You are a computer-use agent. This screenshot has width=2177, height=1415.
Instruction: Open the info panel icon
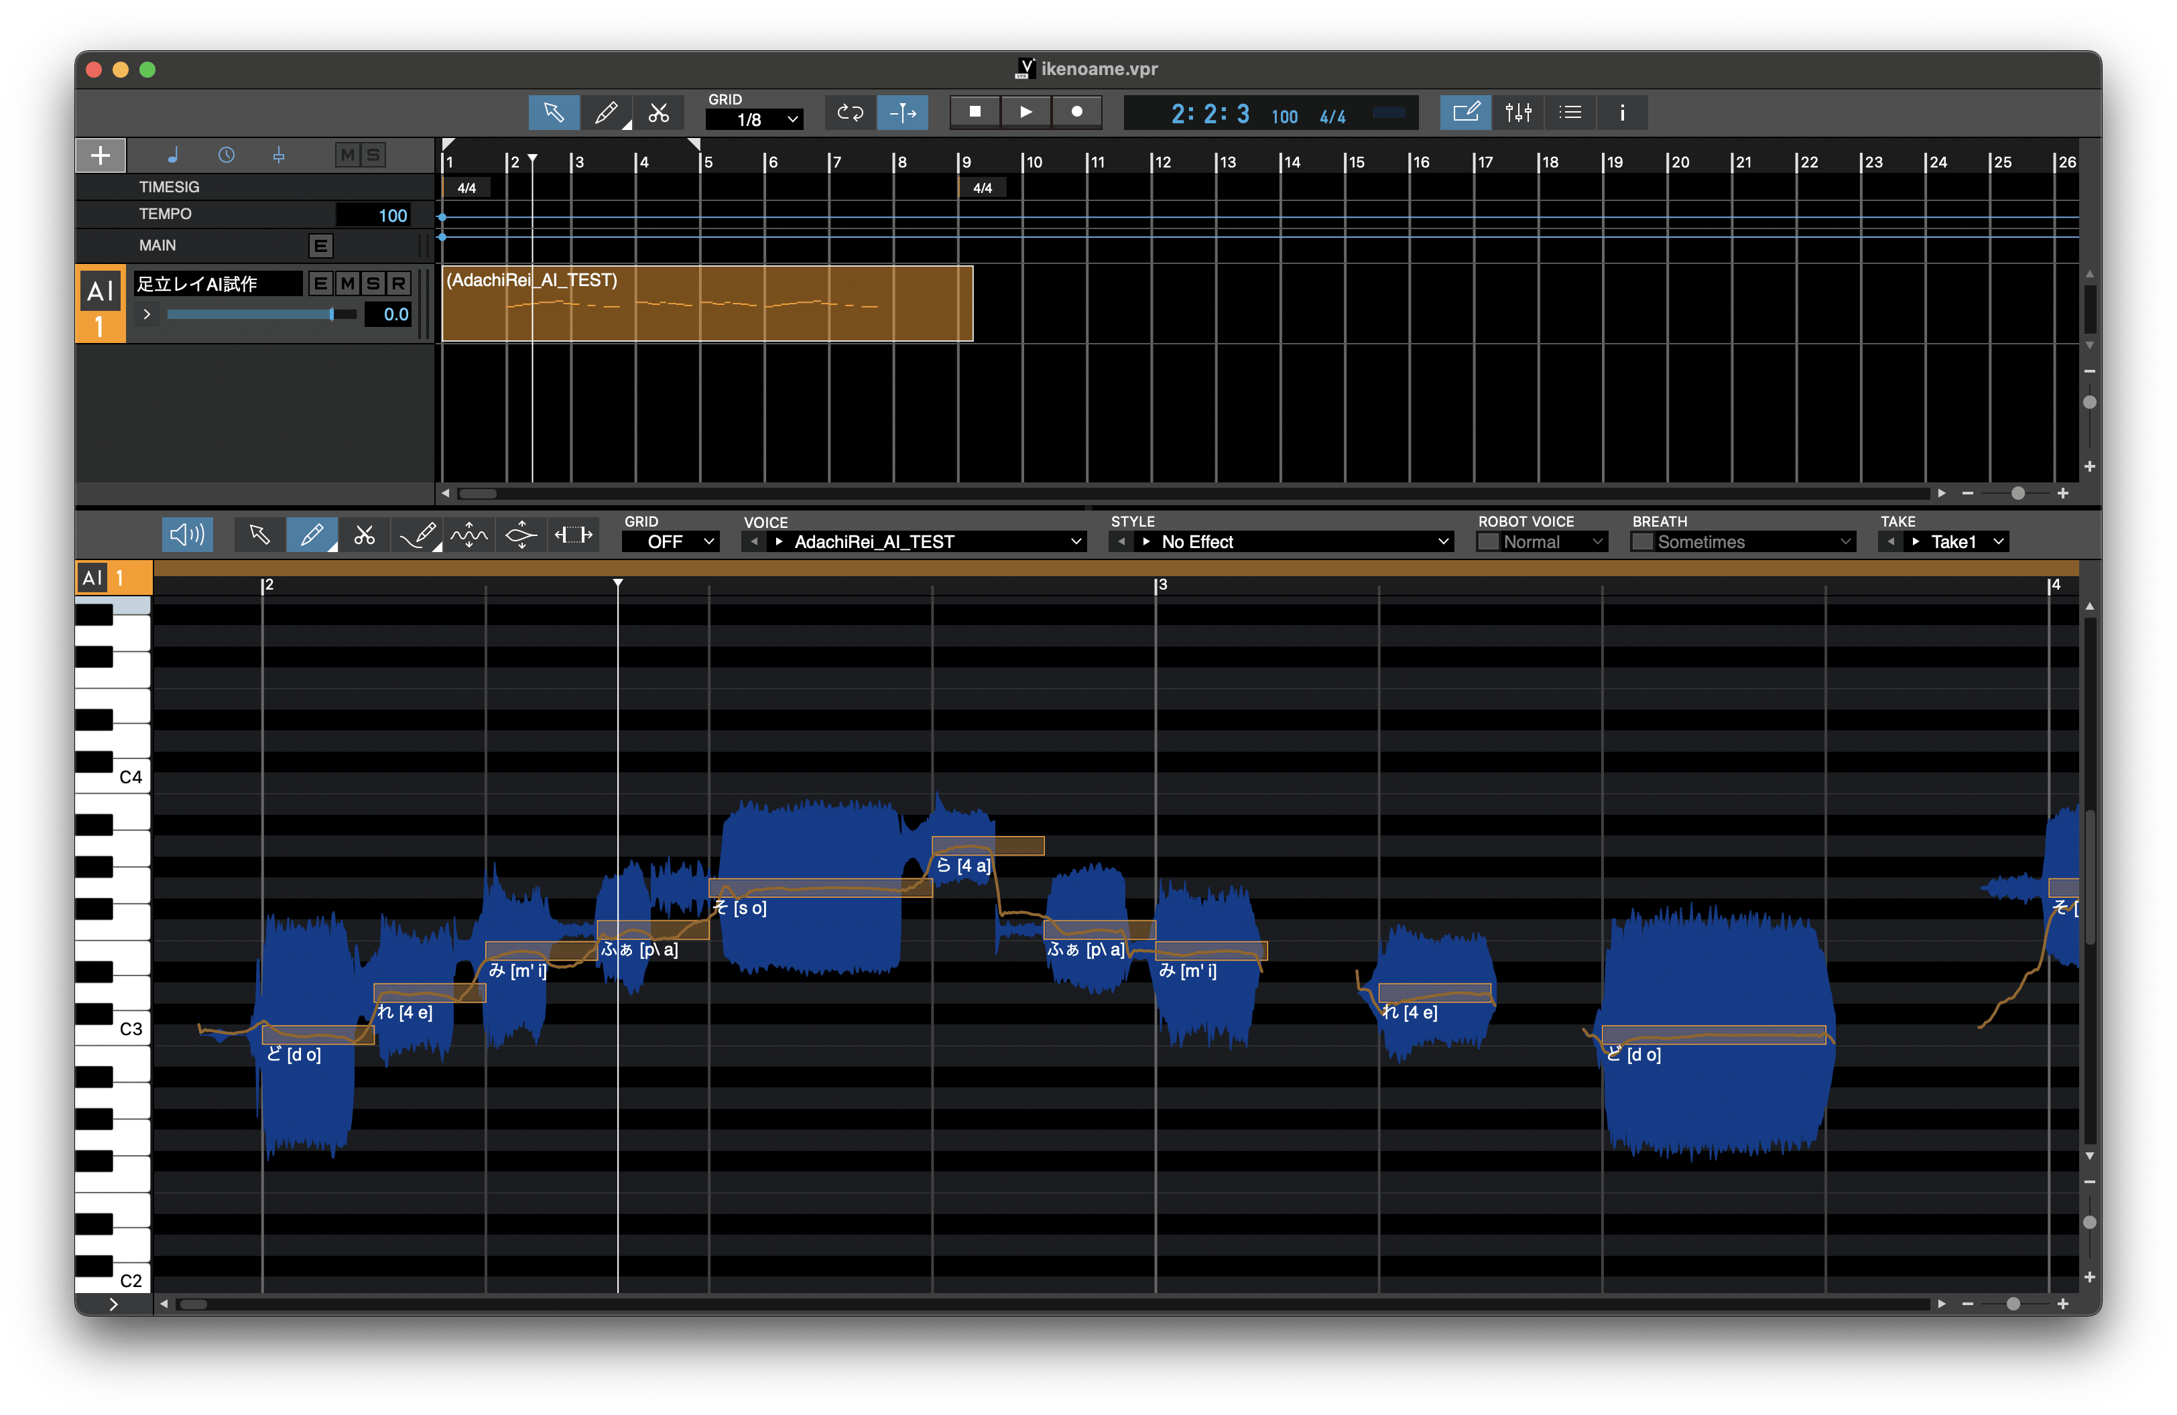pos(1622,113)
